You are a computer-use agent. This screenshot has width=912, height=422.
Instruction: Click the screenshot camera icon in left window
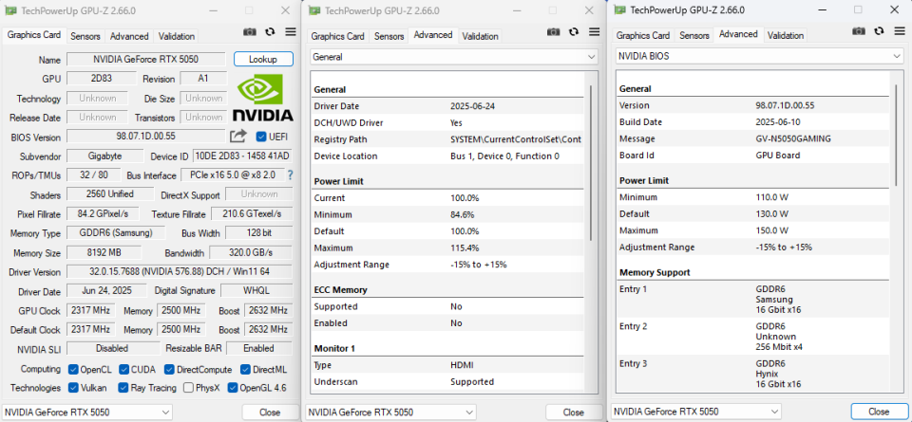click(250, 32)
